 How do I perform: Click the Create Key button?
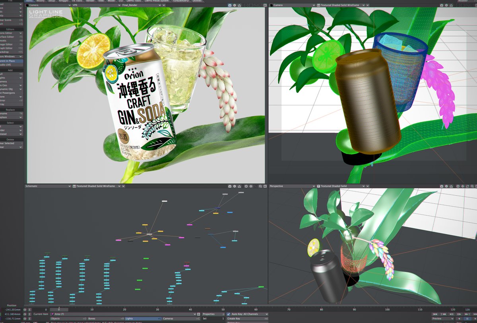click(247, 319)
